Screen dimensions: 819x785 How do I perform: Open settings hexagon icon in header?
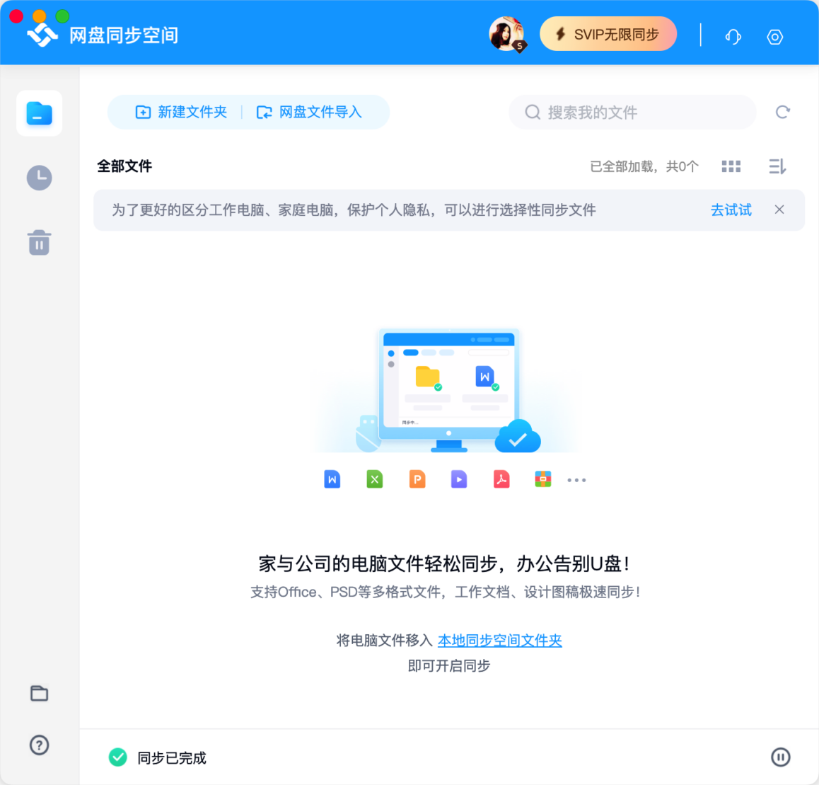point(774,36)
